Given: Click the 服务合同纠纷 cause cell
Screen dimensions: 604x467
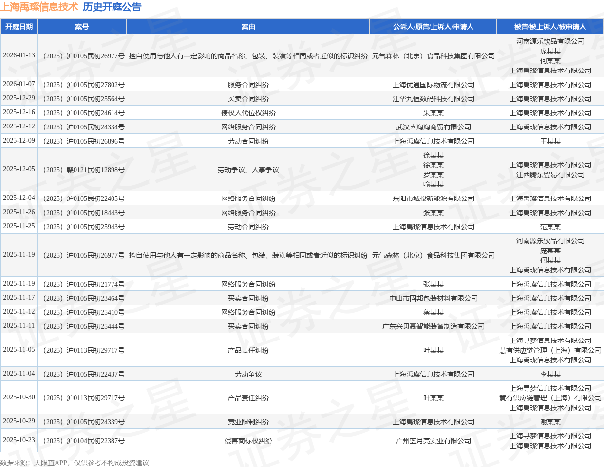Looking at the screenshot, I should [x=248, y=85].
